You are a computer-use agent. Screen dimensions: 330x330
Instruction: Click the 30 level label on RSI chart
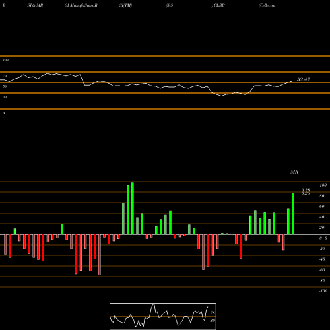[x=5, y=97]
